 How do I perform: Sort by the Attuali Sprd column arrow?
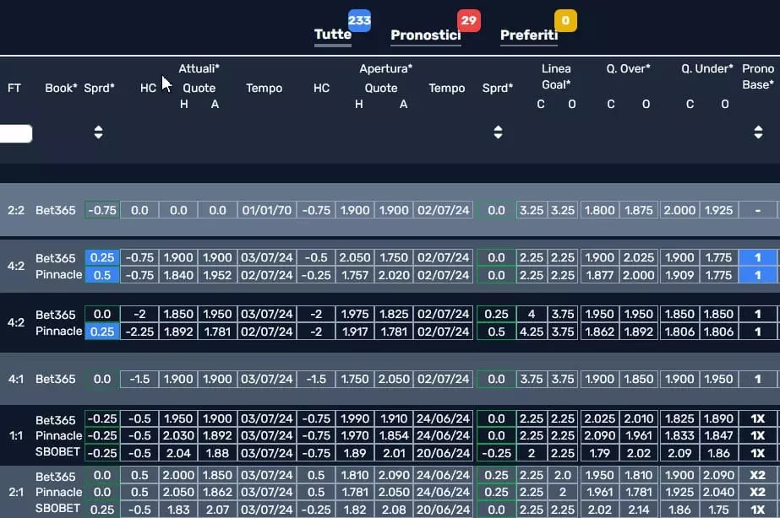click(99, 132)
